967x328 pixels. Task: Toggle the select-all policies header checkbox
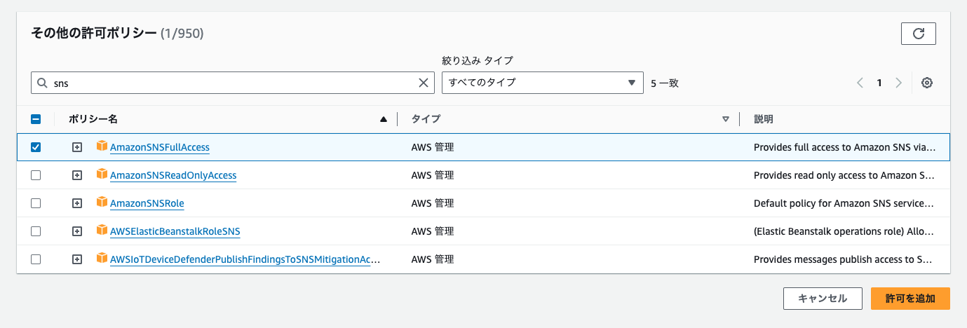coord(36,119)
